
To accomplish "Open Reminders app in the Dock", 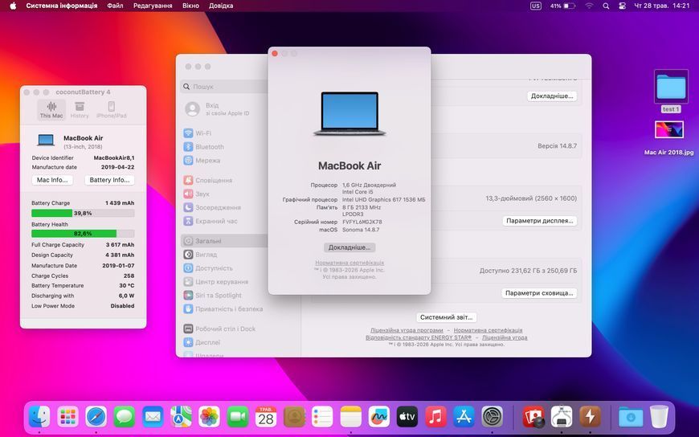I will coord(322,417).
